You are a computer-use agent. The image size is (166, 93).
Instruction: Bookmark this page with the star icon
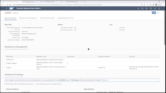pos(144,5)
